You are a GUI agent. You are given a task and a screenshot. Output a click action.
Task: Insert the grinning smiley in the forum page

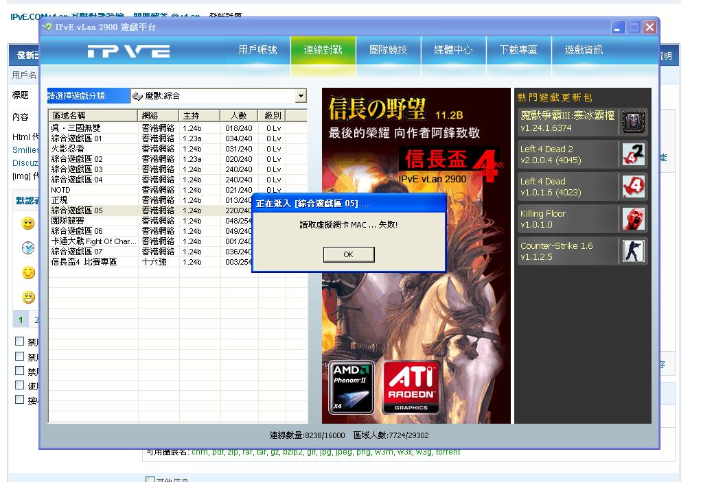pos(28,297)
